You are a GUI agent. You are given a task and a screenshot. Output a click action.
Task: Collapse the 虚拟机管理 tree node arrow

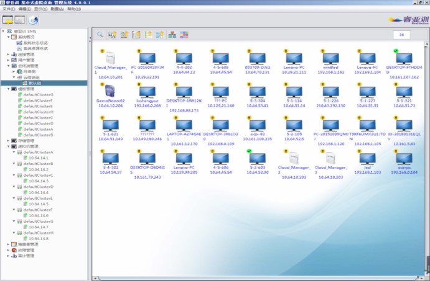coord(9,146)
